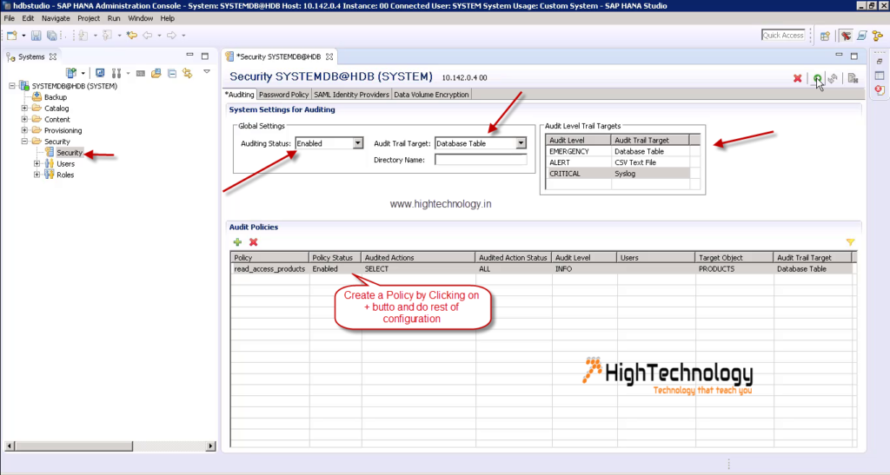Image resolution: width=890 pixels, height=475 pixels.
Task: Click the Save toolbar icon
Action: (36, 35)
